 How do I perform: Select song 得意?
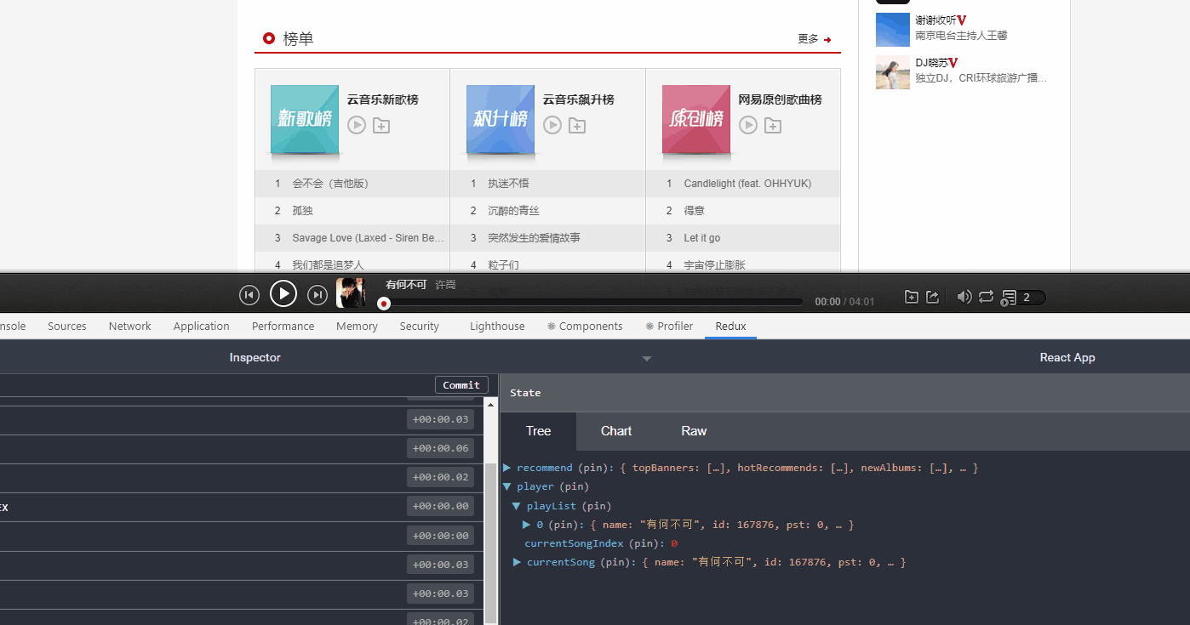pyautogui.click(x=695, y=211)
